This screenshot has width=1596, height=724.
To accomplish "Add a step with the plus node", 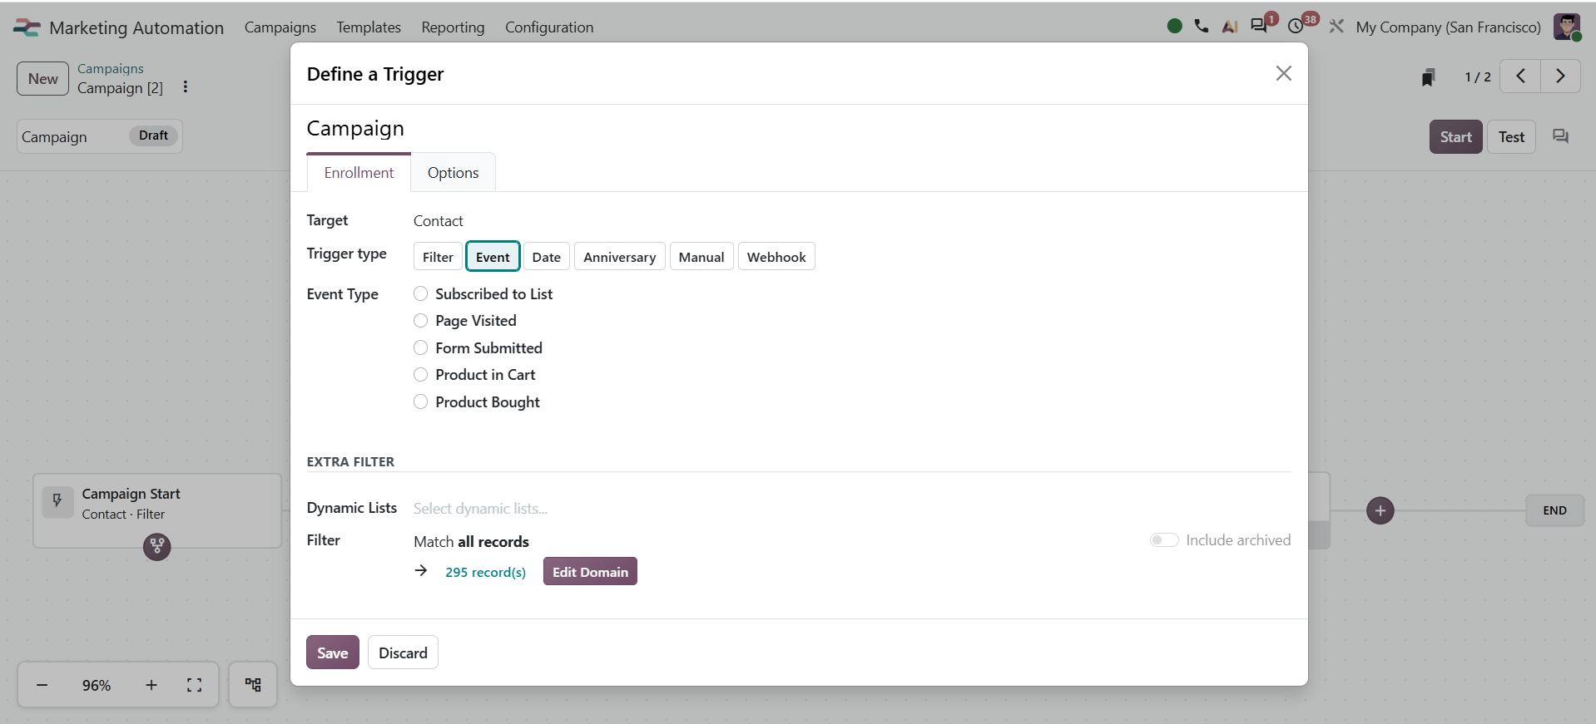I will pyautogui.click(x=1380, y=510).
